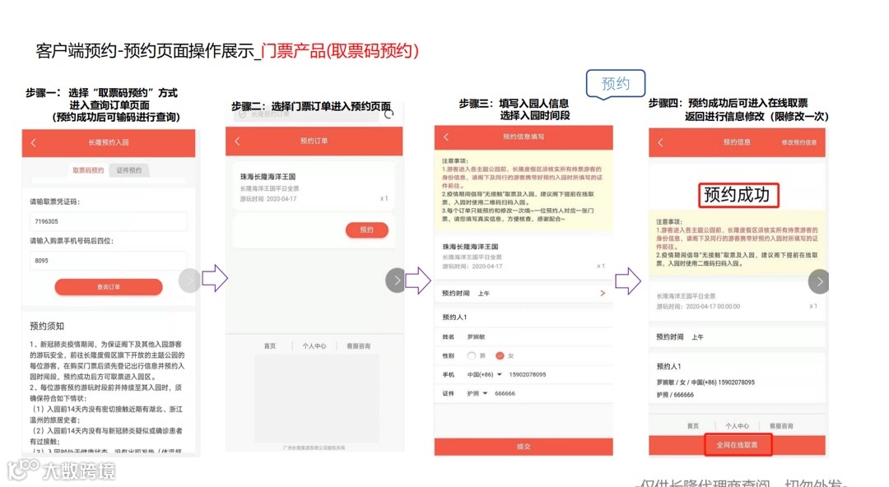889x487 pixels.
Task: Click the 查询订单 button
Action: point(109,287)
